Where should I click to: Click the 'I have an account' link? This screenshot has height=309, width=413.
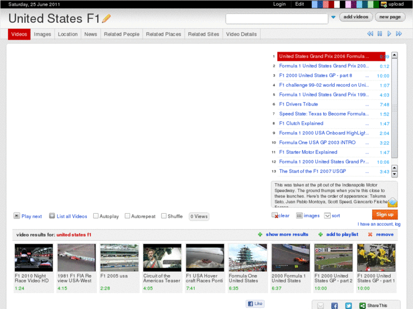[x=379, y=224]
